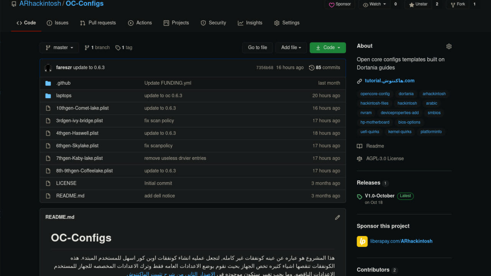The height and width of the screenshot is (276, 491).
Task: Expand the green Code download dropdown
Action: 328,48
